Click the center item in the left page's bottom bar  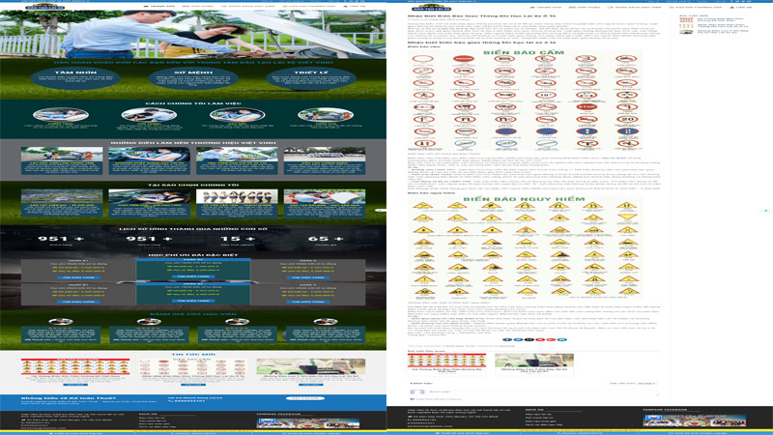click(x=192, y=433)
